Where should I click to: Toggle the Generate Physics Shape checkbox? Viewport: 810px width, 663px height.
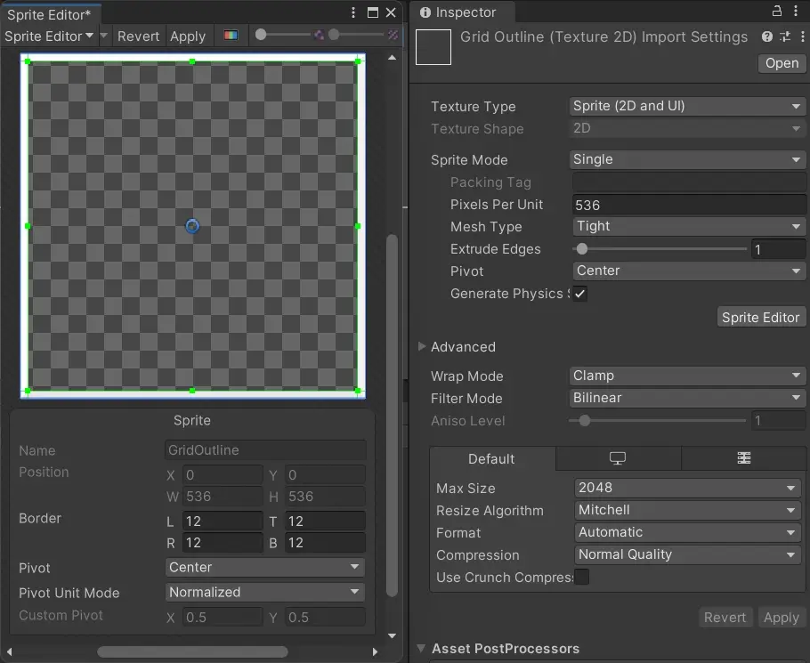[x=579, y=294]
